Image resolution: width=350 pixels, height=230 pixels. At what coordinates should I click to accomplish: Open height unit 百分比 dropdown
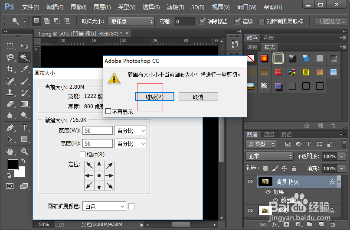[x=131, y=143]
